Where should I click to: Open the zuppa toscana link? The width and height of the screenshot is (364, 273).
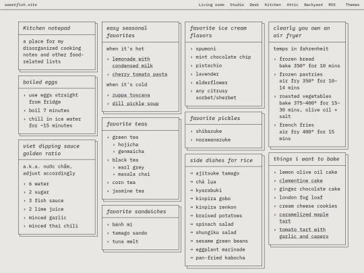(x=131, y=95)
